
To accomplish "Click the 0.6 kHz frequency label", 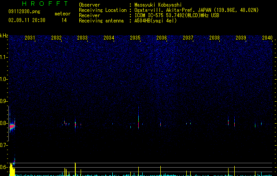I will (x=4, y=167).
